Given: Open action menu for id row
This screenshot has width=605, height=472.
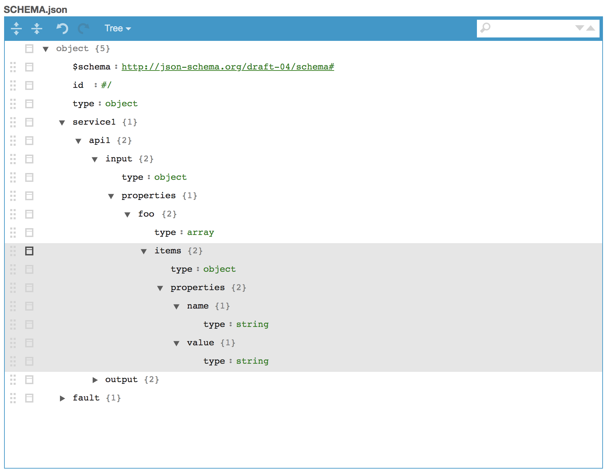Looking at the screenshot, I should point(29,85).
